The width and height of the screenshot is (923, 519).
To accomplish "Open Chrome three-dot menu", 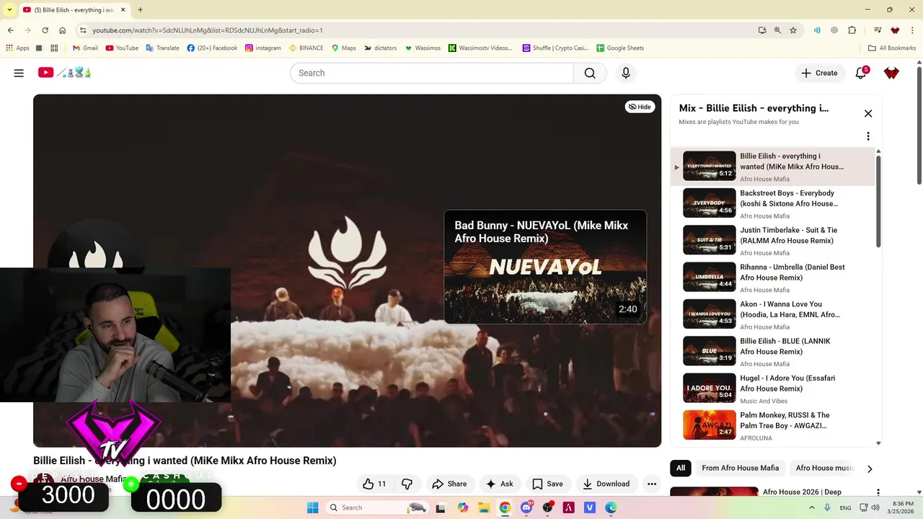I will click(912, 30).
